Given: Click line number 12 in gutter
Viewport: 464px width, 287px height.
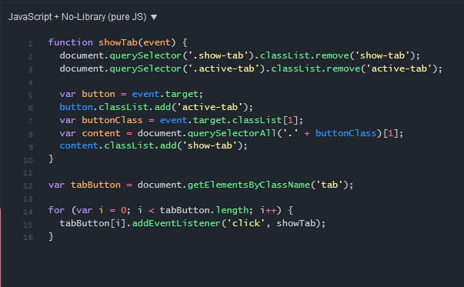Looking at the screenshot, I should (x=28, y=185).
